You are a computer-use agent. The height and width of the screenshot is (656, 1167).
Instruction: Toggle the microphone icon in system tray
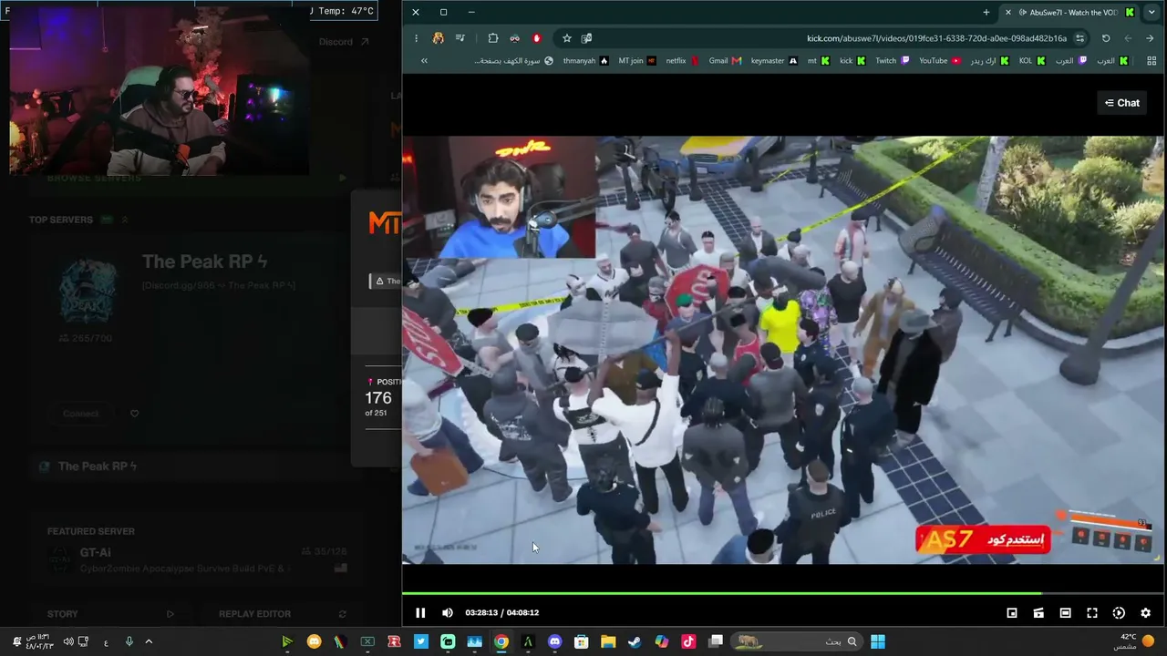(129, 641)
